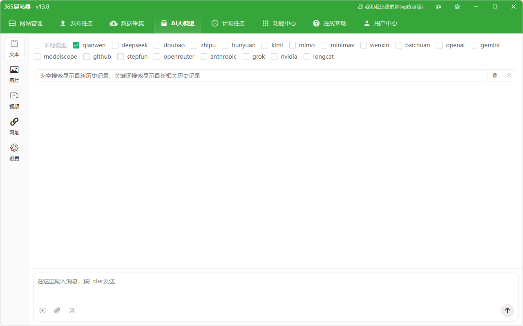This screenshot has width=523, height=326.
Task: Tick the doubao checkbox
Action: (157, 45)
